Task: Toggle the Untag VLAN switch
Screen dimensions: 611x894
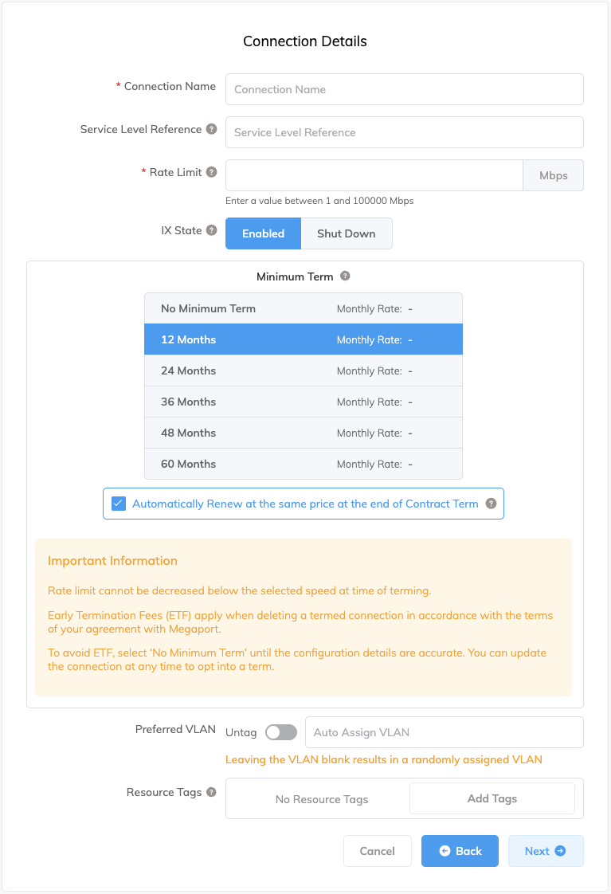Action: pyautogui.click(x=280, y=731)
